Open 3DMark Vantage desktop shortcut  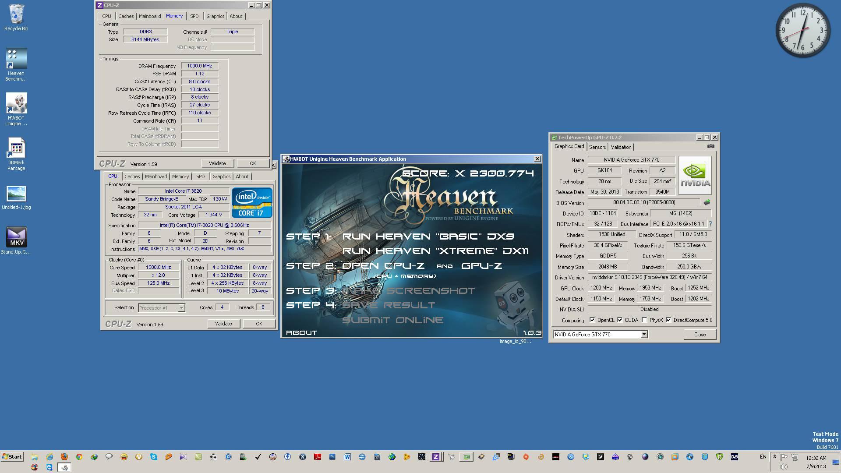click(16, 154)
